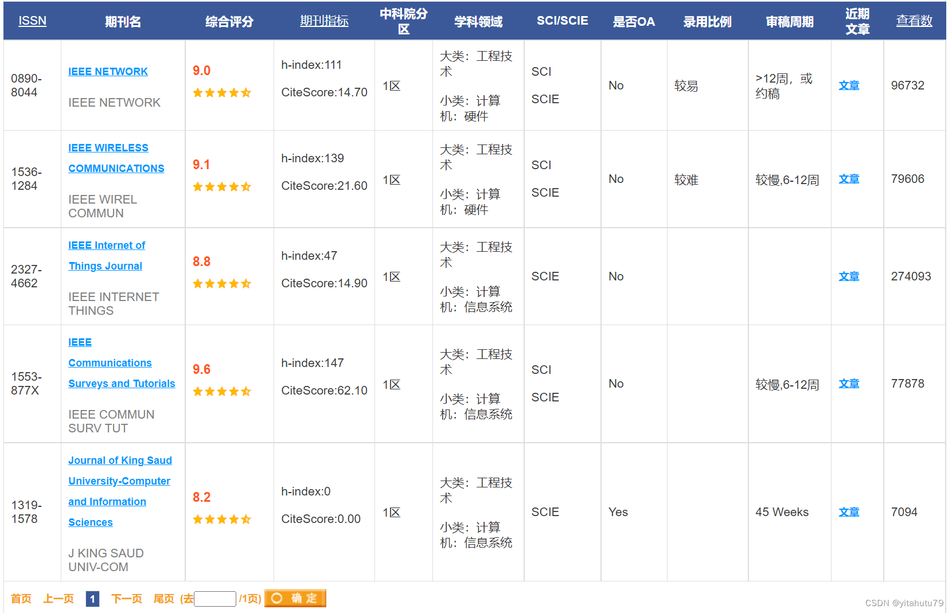Viewport: 952px width, 613px height.
Task: Open 文章 link in the IEEE NETWORK row
Action: 849,85
